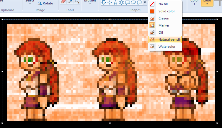Select the four-point star shape

tap(110, 3)
